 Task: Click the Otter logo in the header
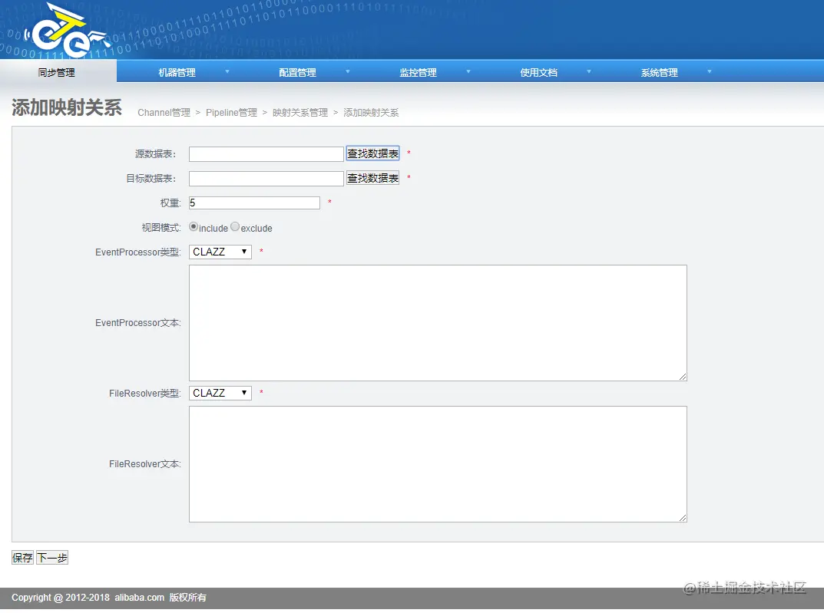[x=67, y=31]
